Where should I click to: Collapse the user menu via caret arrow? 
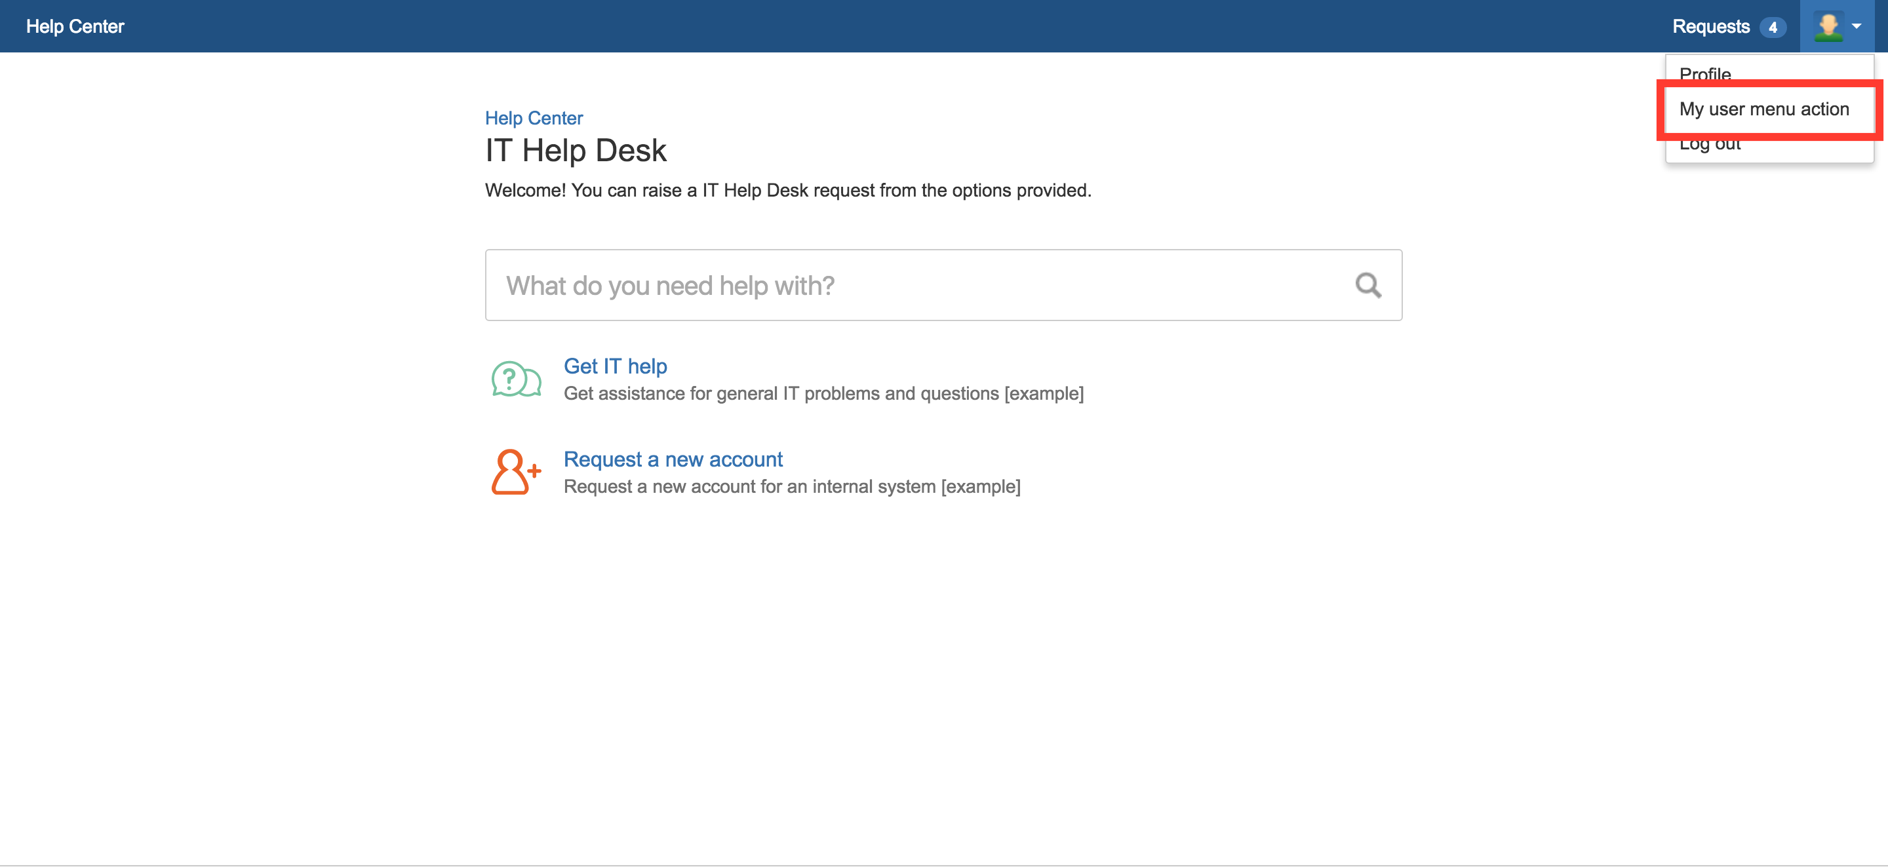(1857, 26)
